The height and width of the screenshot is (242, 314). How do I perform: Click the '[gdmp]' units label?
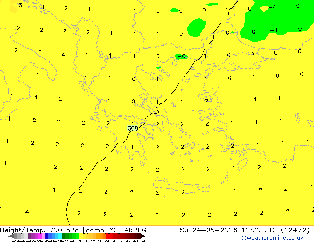pyautogui.click(x=95, y=230)
